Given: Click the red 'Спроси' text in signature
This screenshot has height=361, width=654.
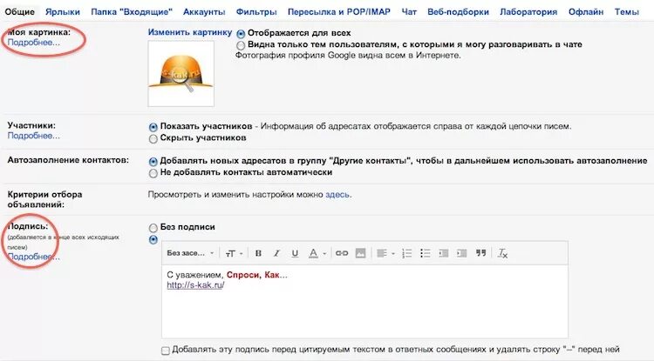Looking at the screenshot, I should tap(242, 275).
